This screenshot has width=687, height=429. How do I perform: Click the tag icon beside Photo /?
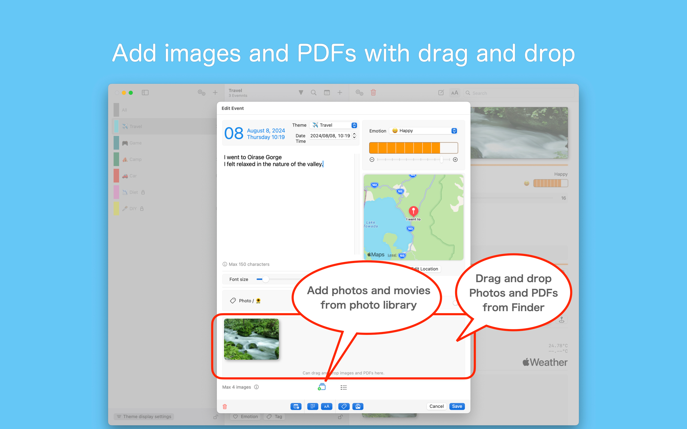(233, 301)
